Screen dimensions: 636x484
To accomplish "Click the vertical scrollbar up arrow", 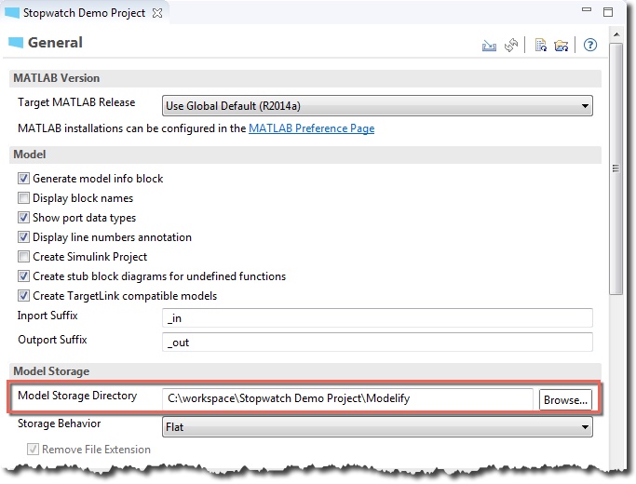I will click(616, 34).
